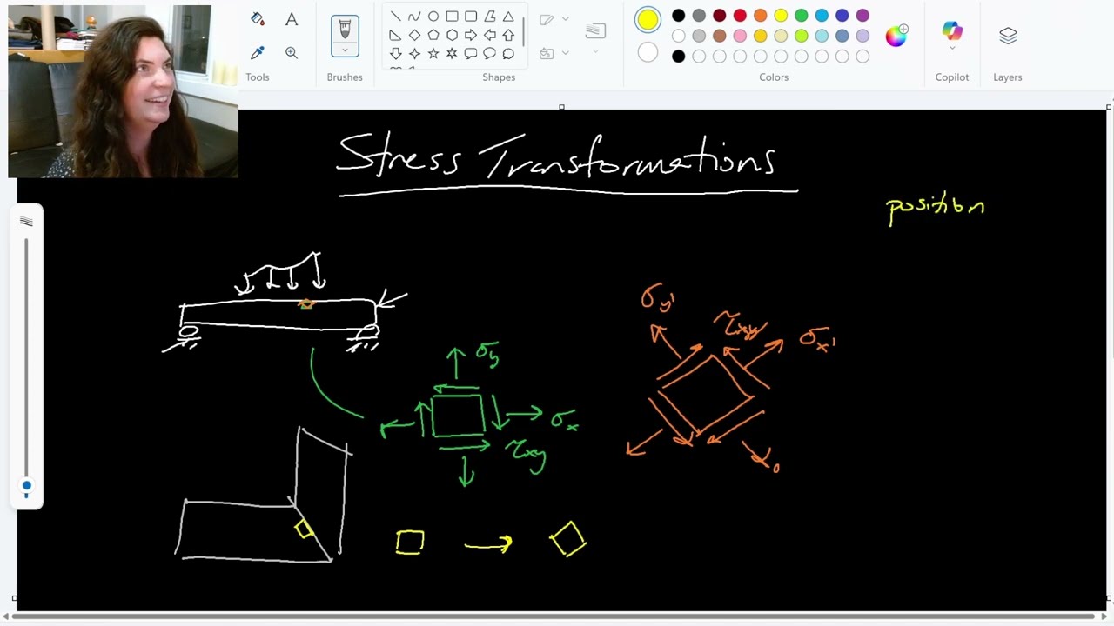
Task: Select the Fill bucket tool
Action: coord(258,19)
